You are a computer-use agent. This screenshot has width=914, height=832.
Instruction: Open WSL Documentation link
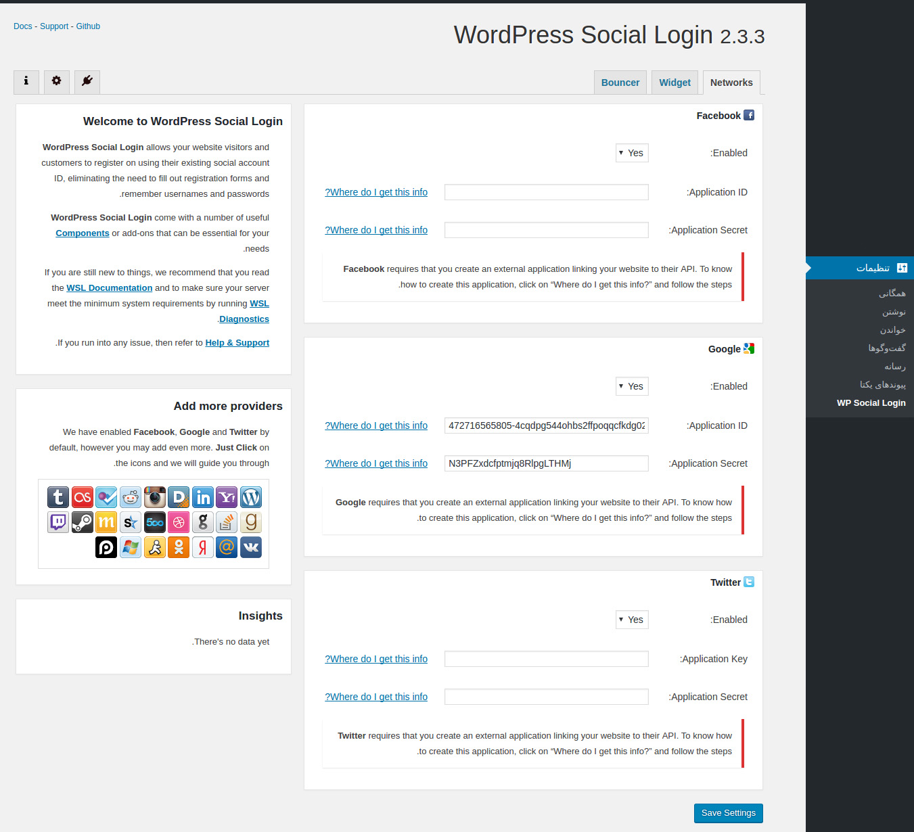coord(110,287)
